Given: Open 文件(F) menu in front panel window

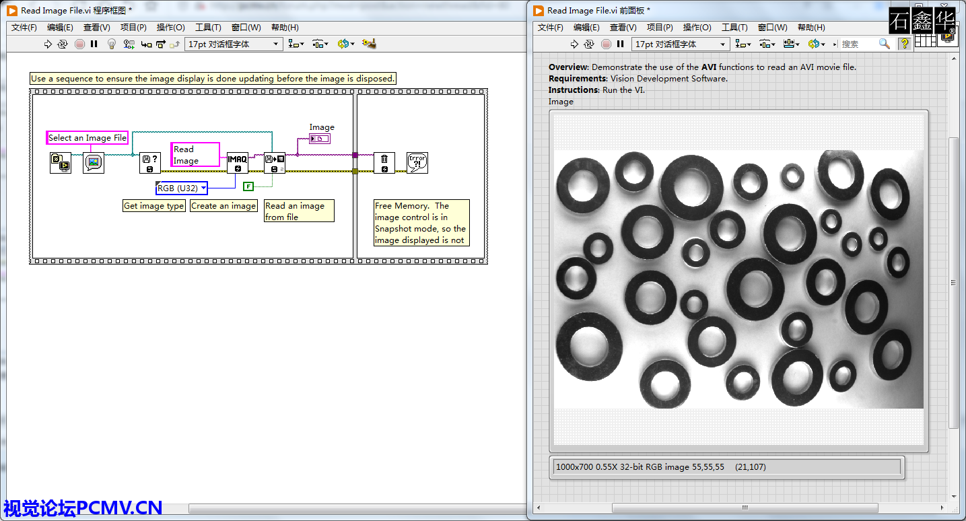Looking at the screenshot, I should (551, 28).
